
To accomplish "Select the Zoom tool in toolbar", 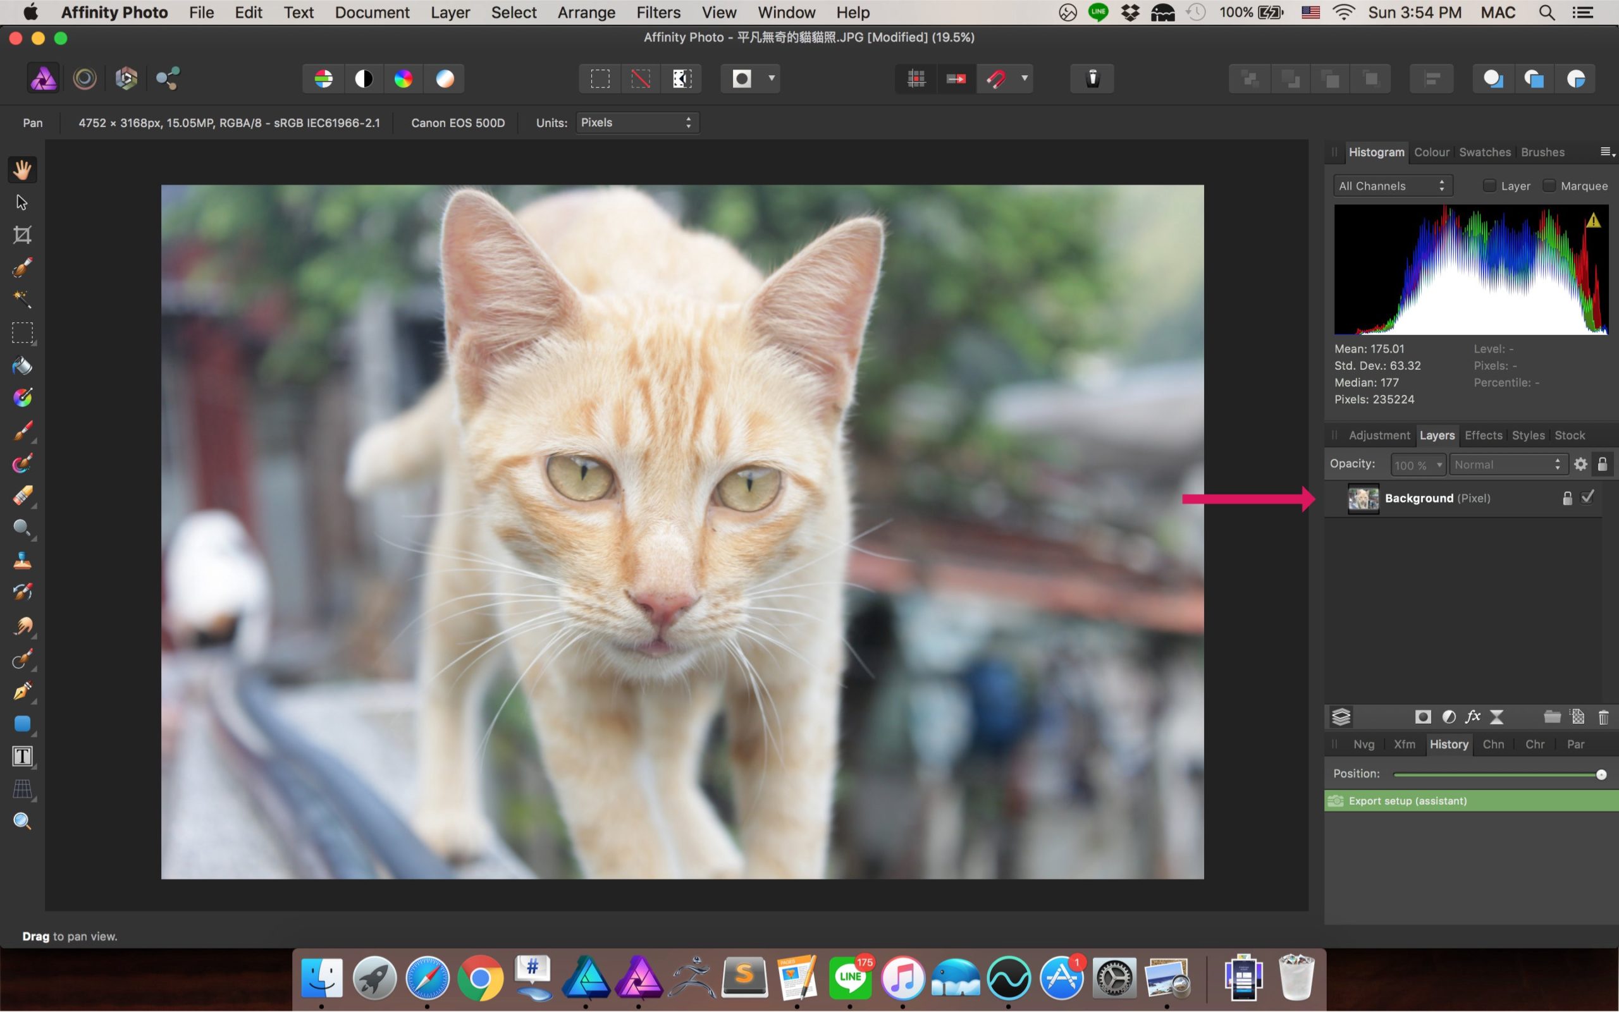I will coord(22,821).
